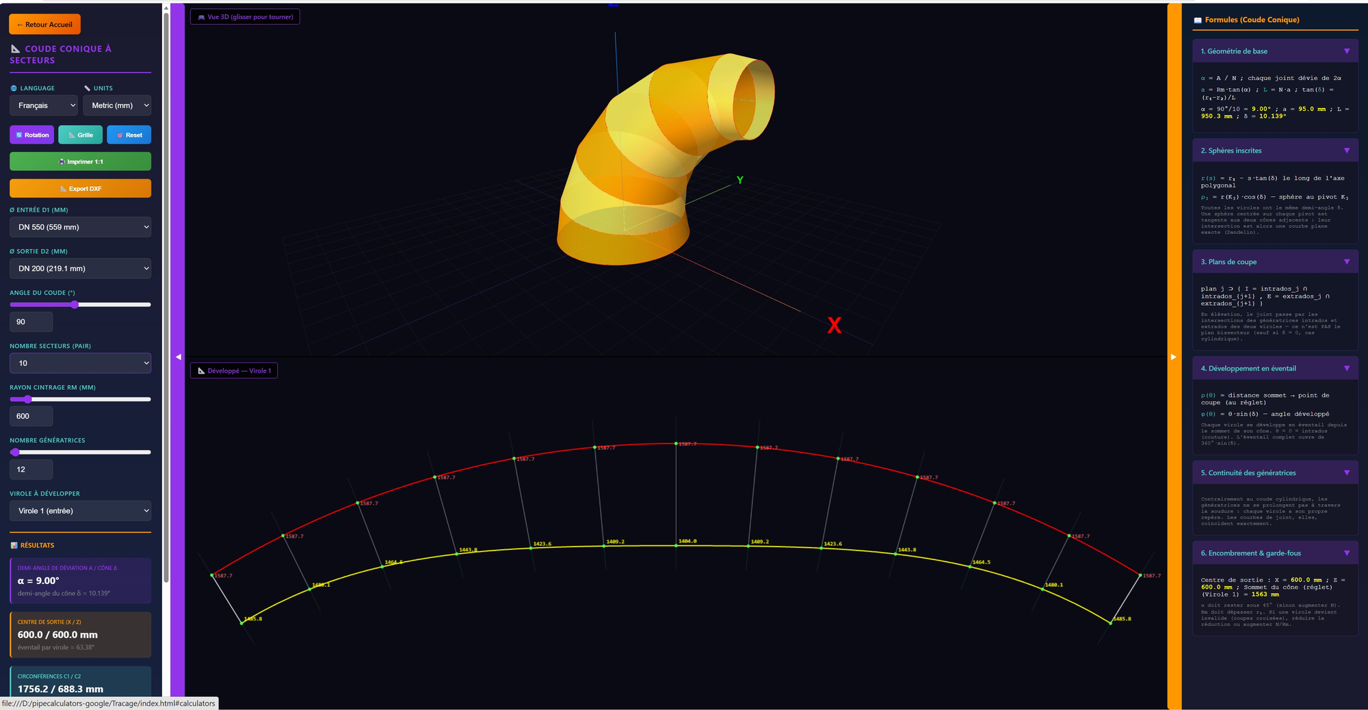Click the génératrices field showing 12
The height and width of the screenshot is (710, 1368).
pyautogui.click(x=31, y=469)
